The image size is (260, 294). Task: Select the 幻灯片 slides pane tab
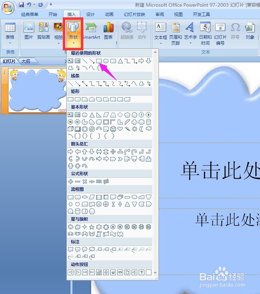point(9,61)
